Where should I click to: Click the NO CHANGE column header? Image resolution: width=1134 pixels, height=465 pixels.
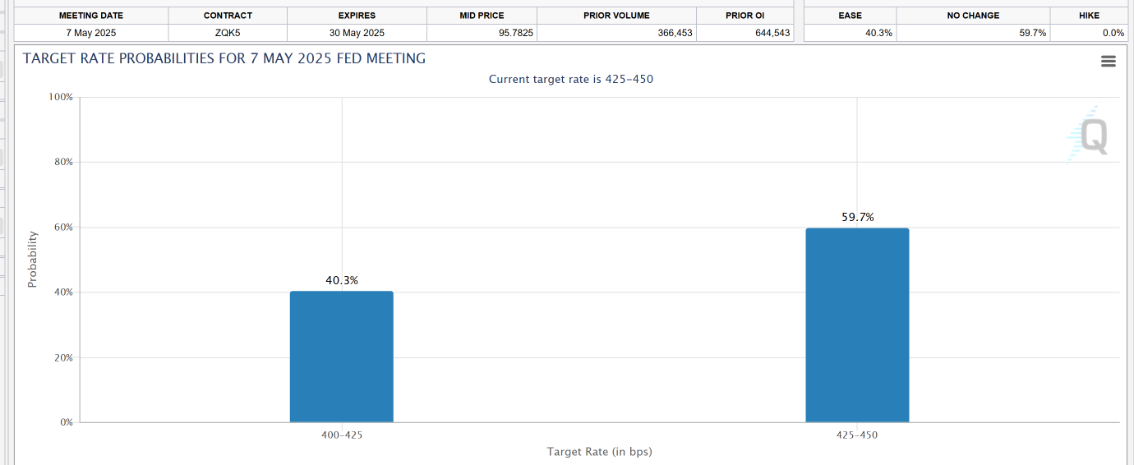point(973,16)
